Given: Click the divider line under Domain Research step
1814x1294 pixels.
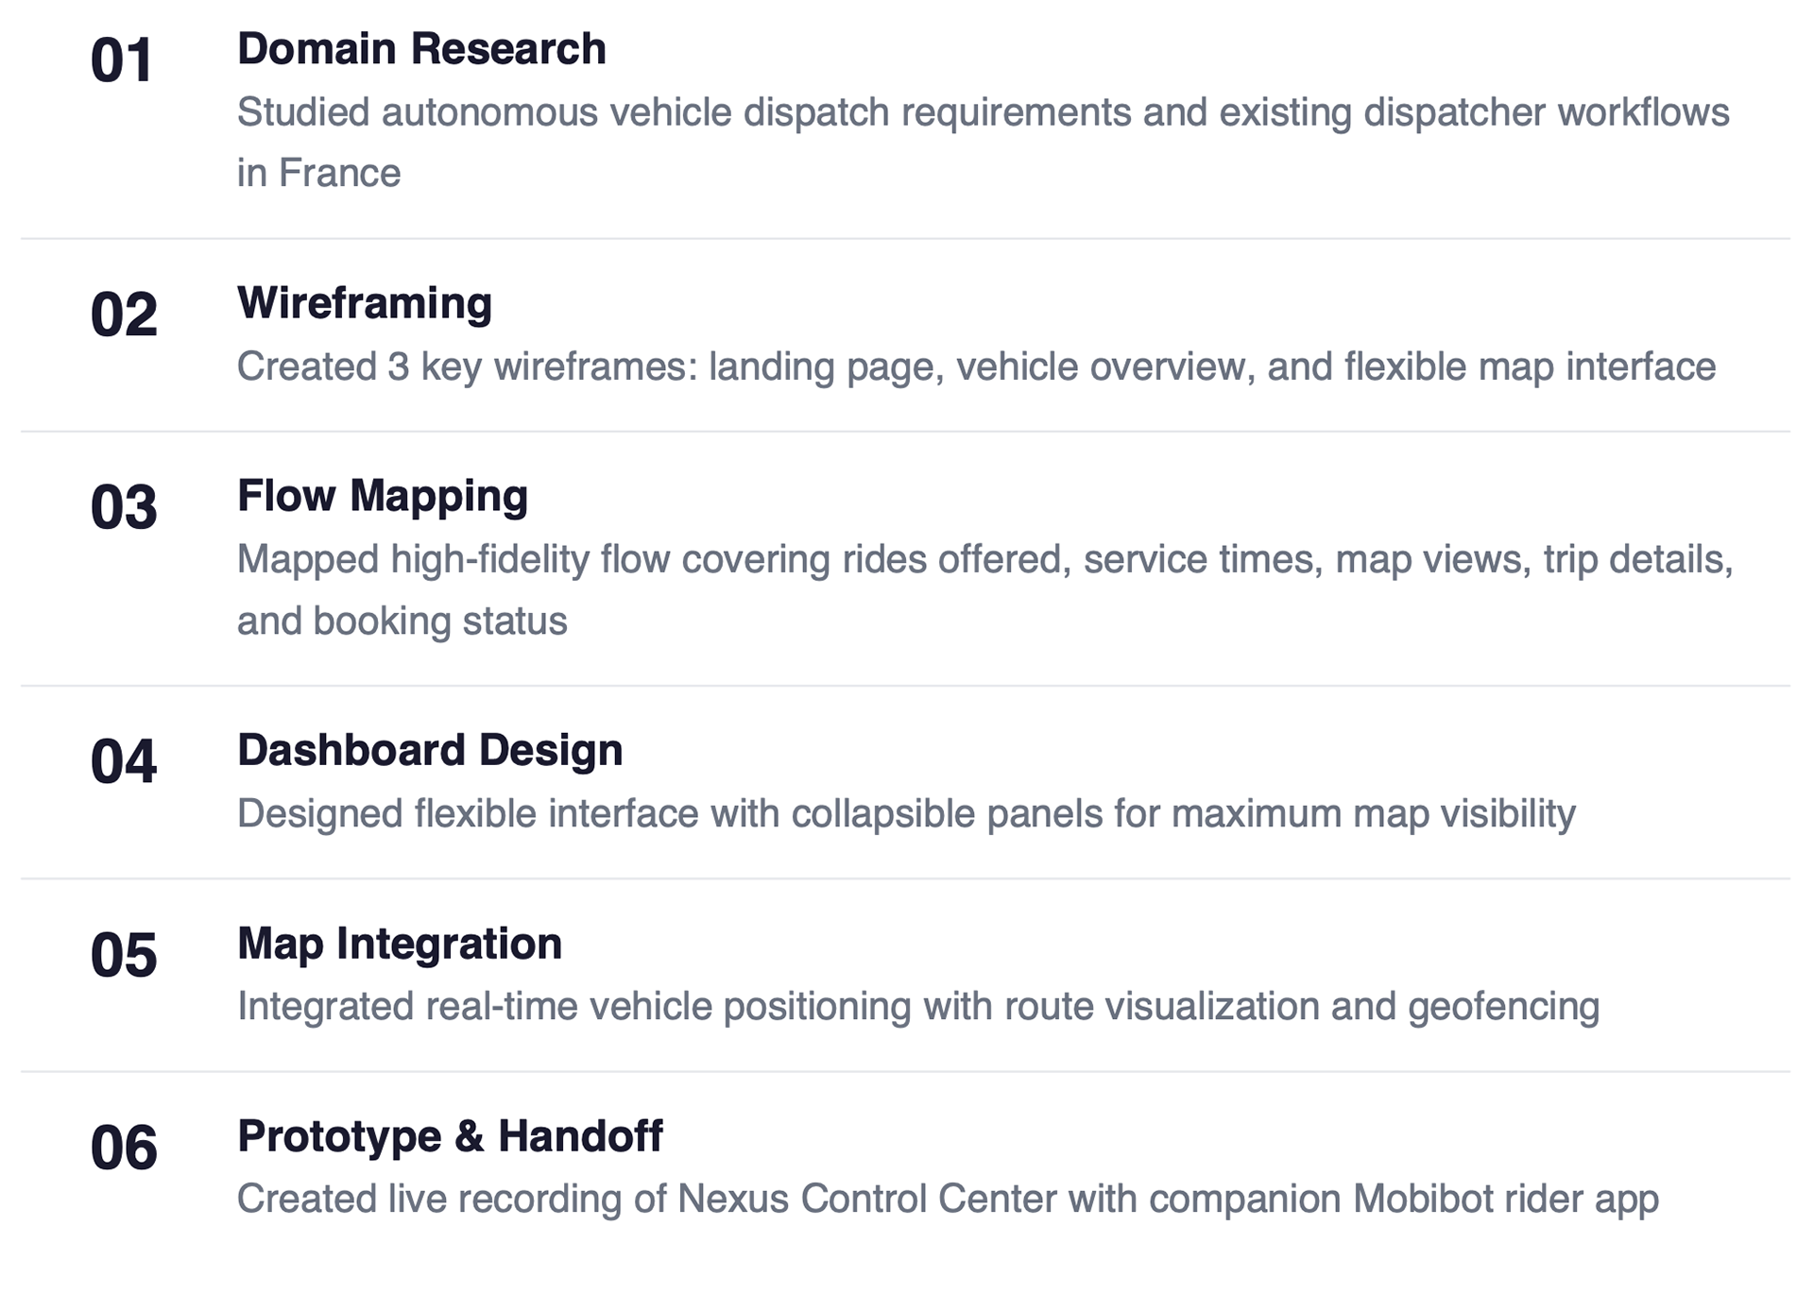Looking at the screenshot, I should pos(905,239).
